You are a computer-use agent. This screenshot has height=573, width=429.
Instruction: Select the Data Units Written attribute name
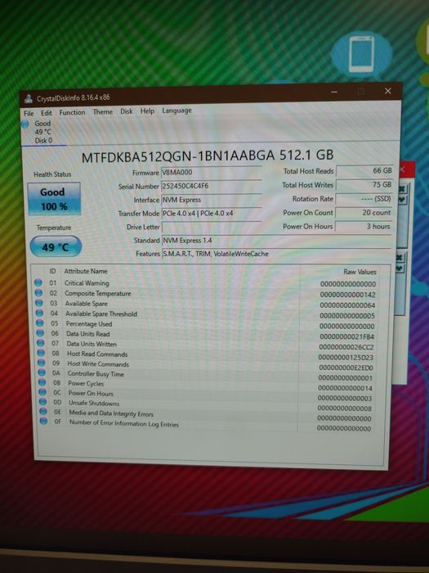click(x=92, y=344)
